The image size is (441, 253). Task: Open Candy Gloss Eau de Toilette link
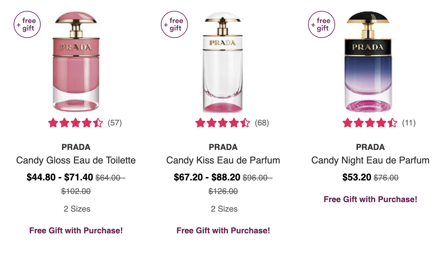(76, 160)
